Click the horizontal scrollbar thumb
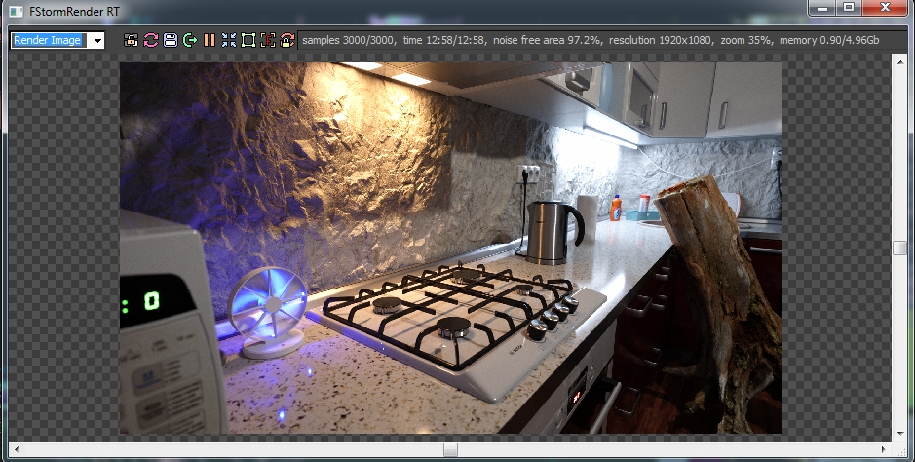Screen dimensions: 915x462 coord(450,449)
